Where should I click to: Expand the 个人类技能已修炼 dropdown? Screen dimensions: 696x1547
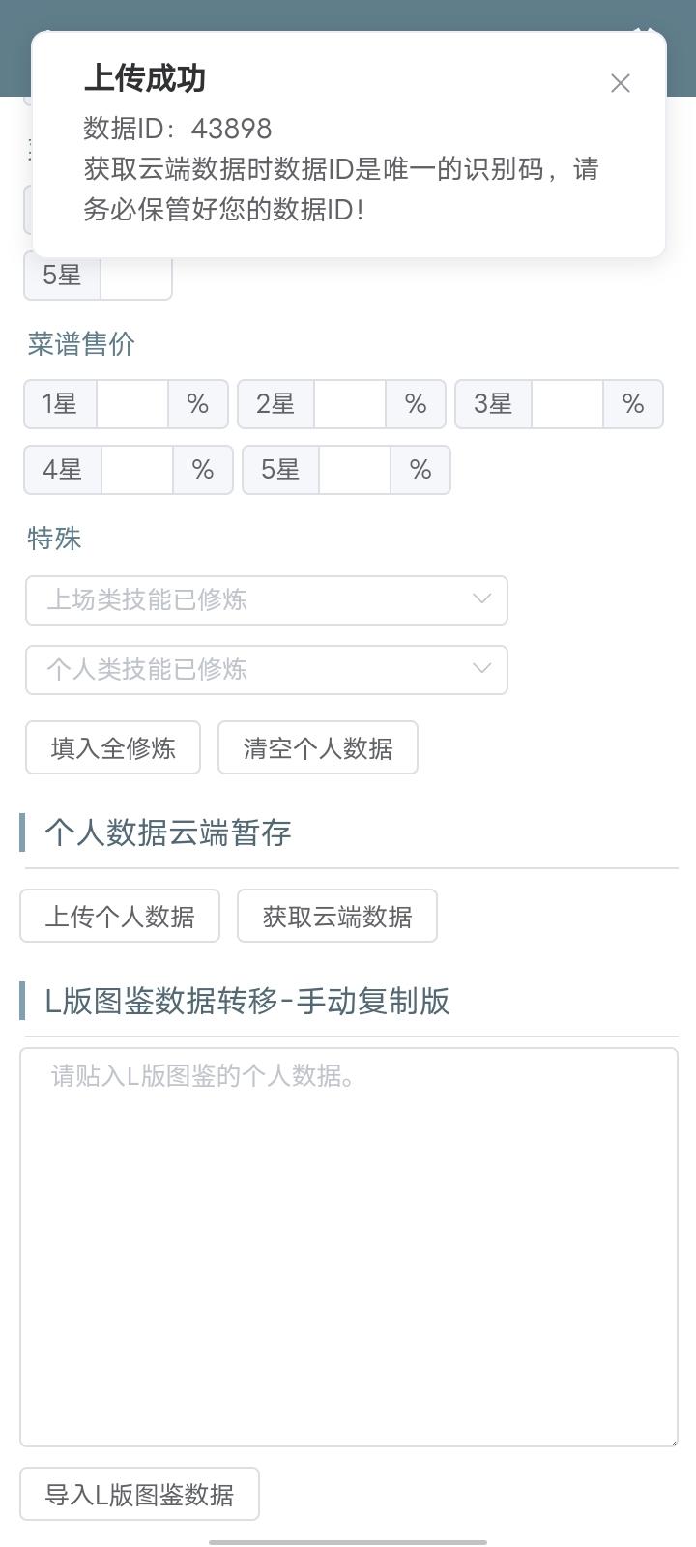click(267, 670)
